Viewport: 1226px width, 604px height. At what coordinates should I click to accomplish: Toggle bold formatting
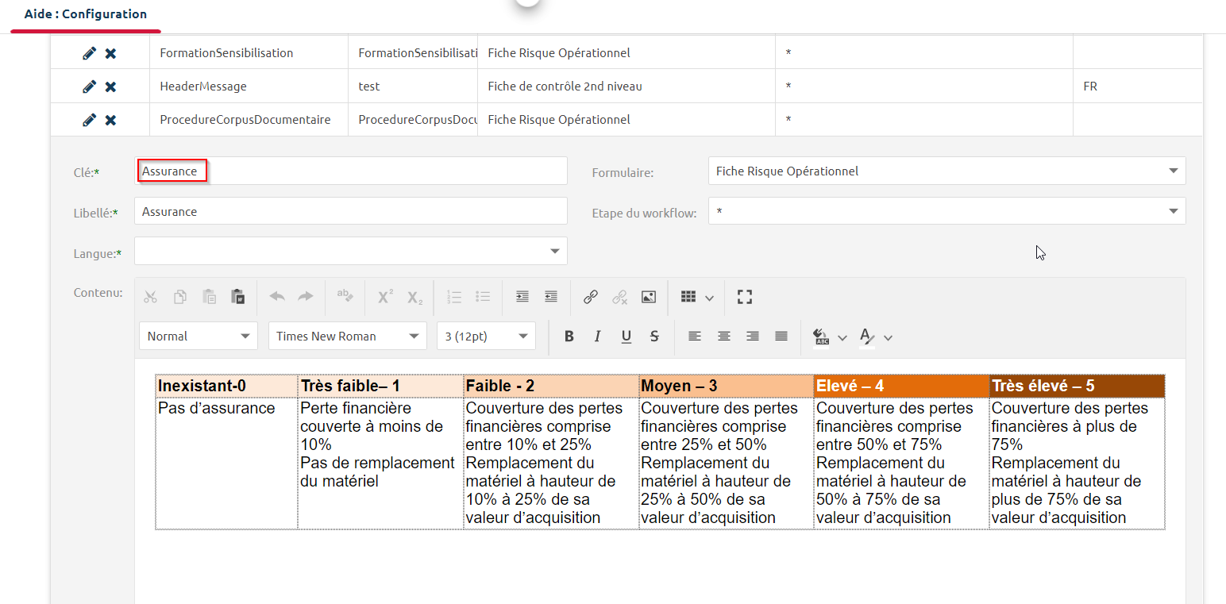pyautogui.click(x=569, y=337)
